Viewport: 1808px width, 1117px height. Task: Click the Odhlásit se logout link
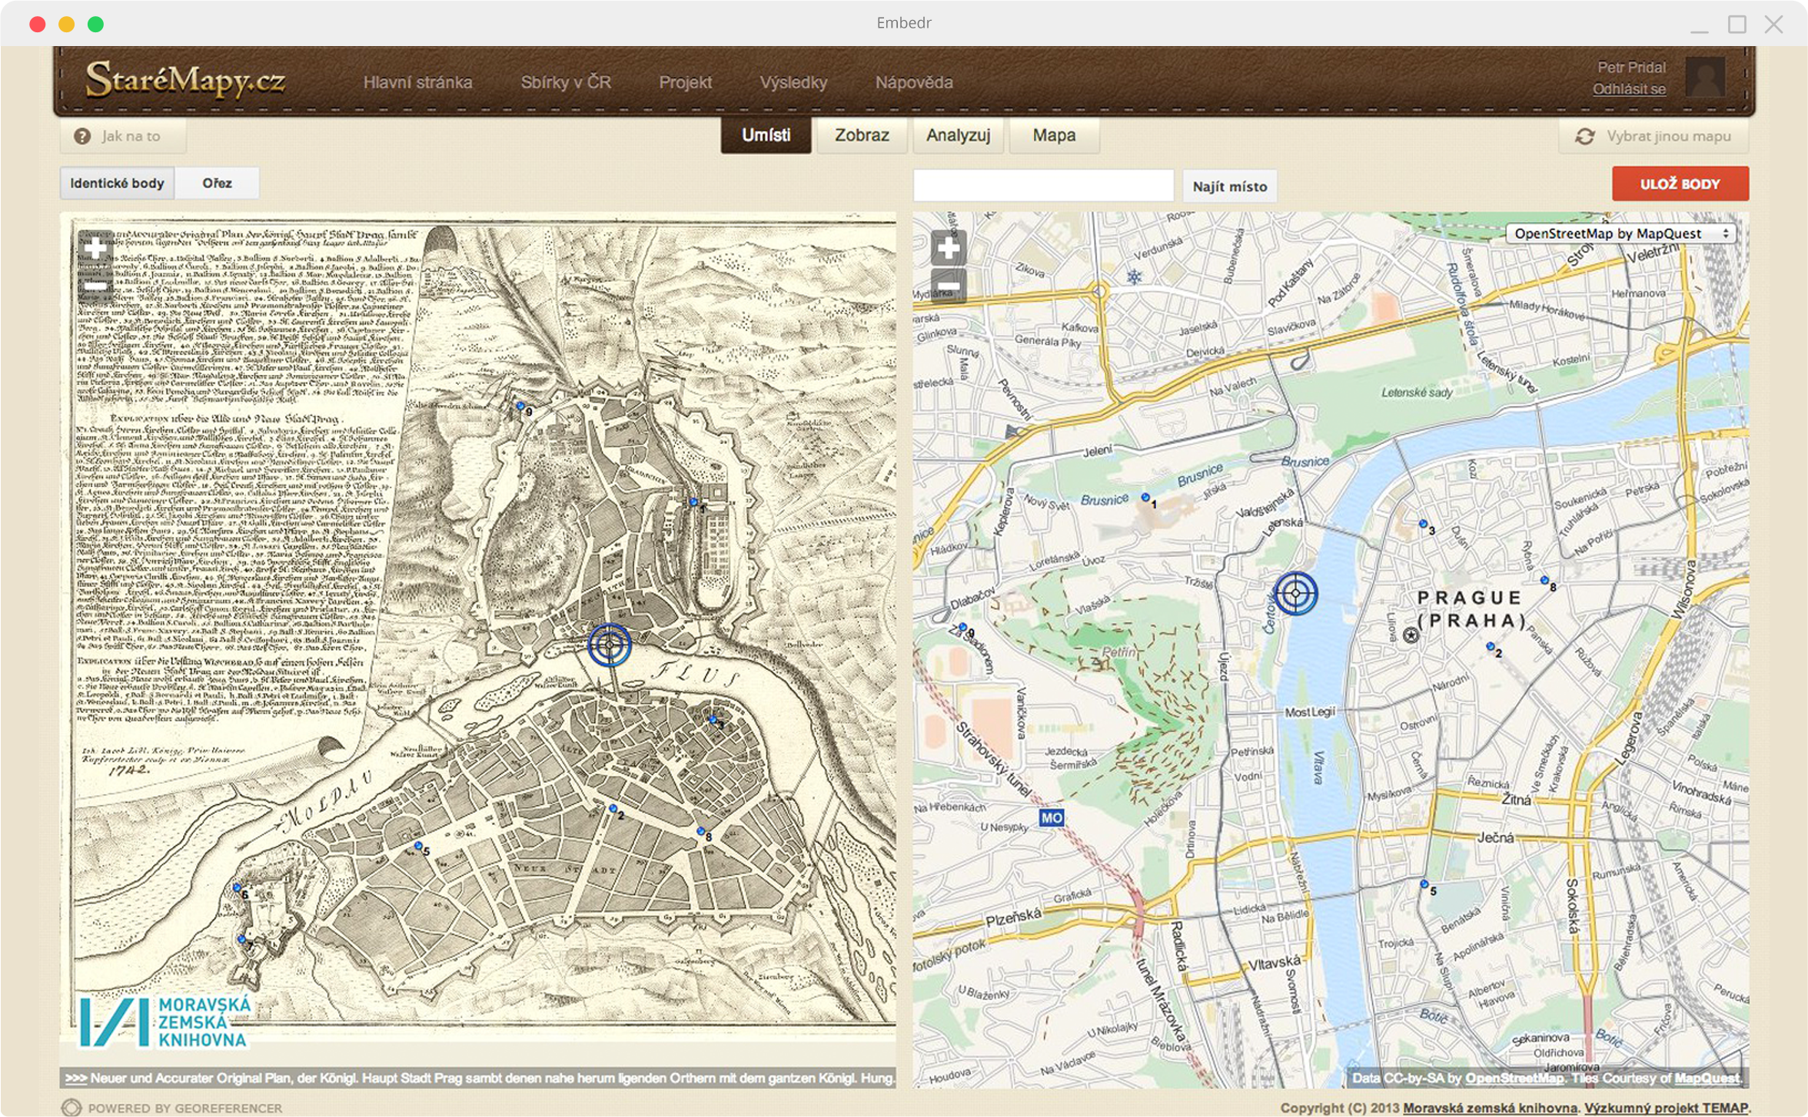tap(1628, 89)
